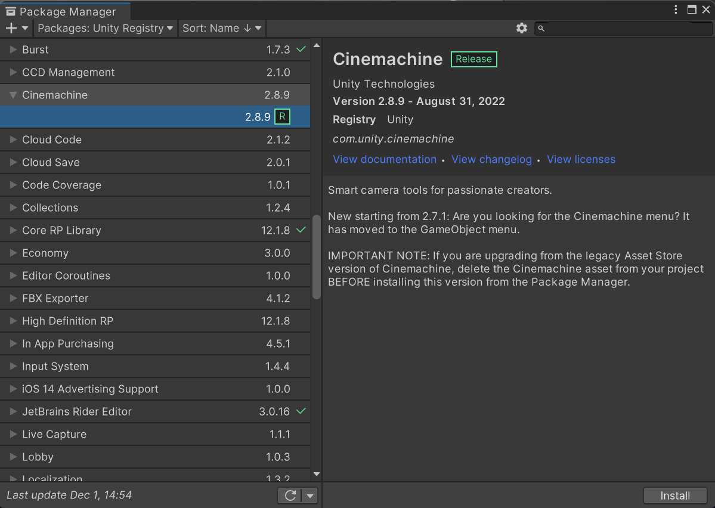Open View changelog link
Image resolution: width=715 pixels, height=508 pixels.
[x=491, y=159]
